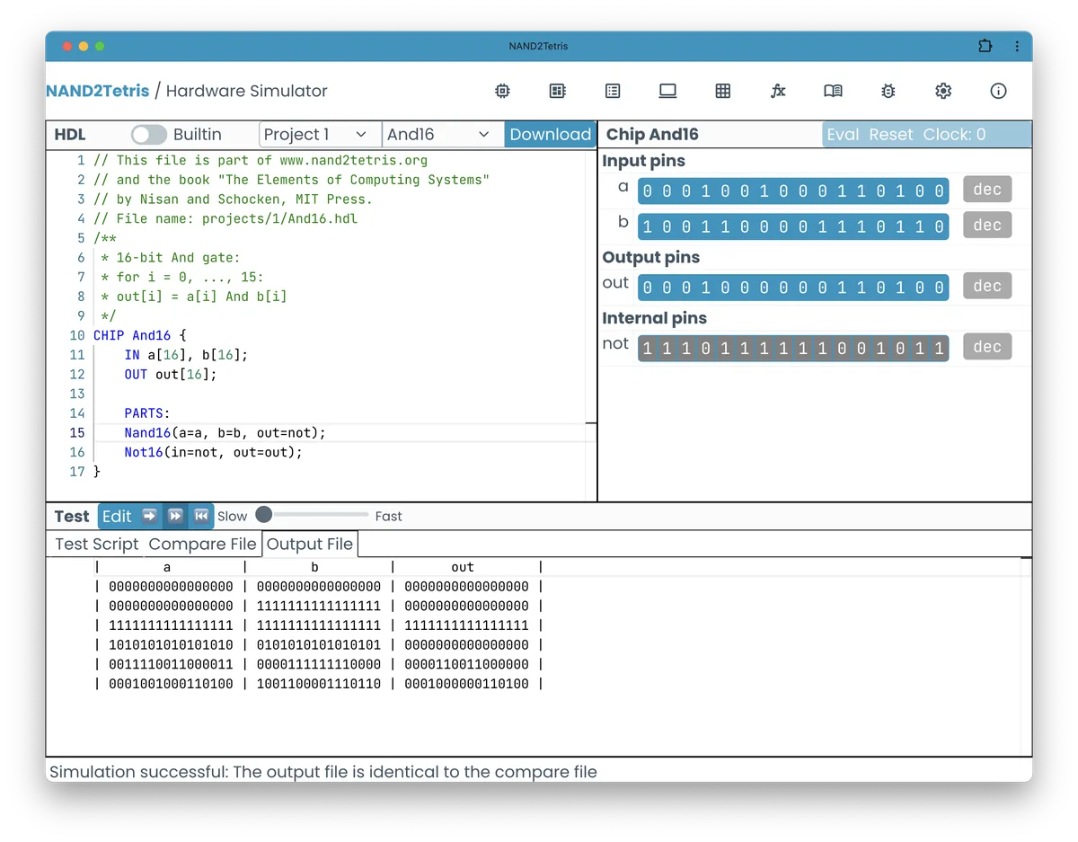Screen dimensions: 1078x842
Task: Change format with dec button for pin b
Action: click(x=987, y=226)
